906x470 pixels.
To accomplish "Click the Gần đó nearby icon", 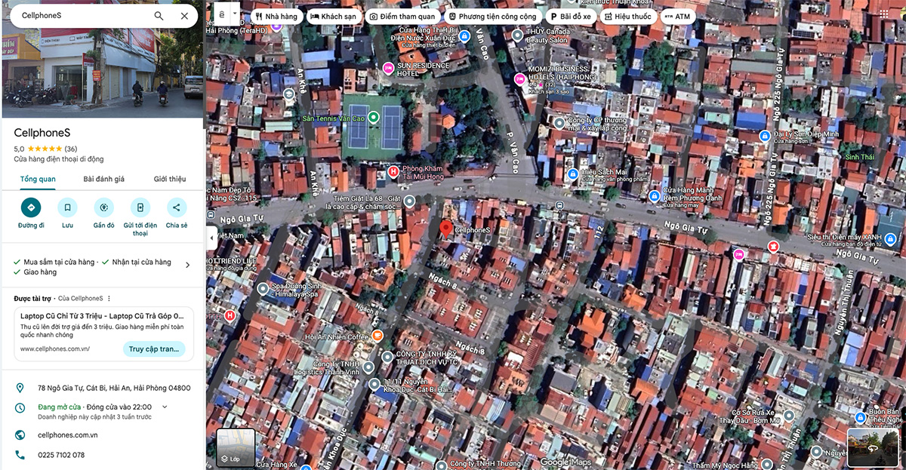I will [103, 207].
